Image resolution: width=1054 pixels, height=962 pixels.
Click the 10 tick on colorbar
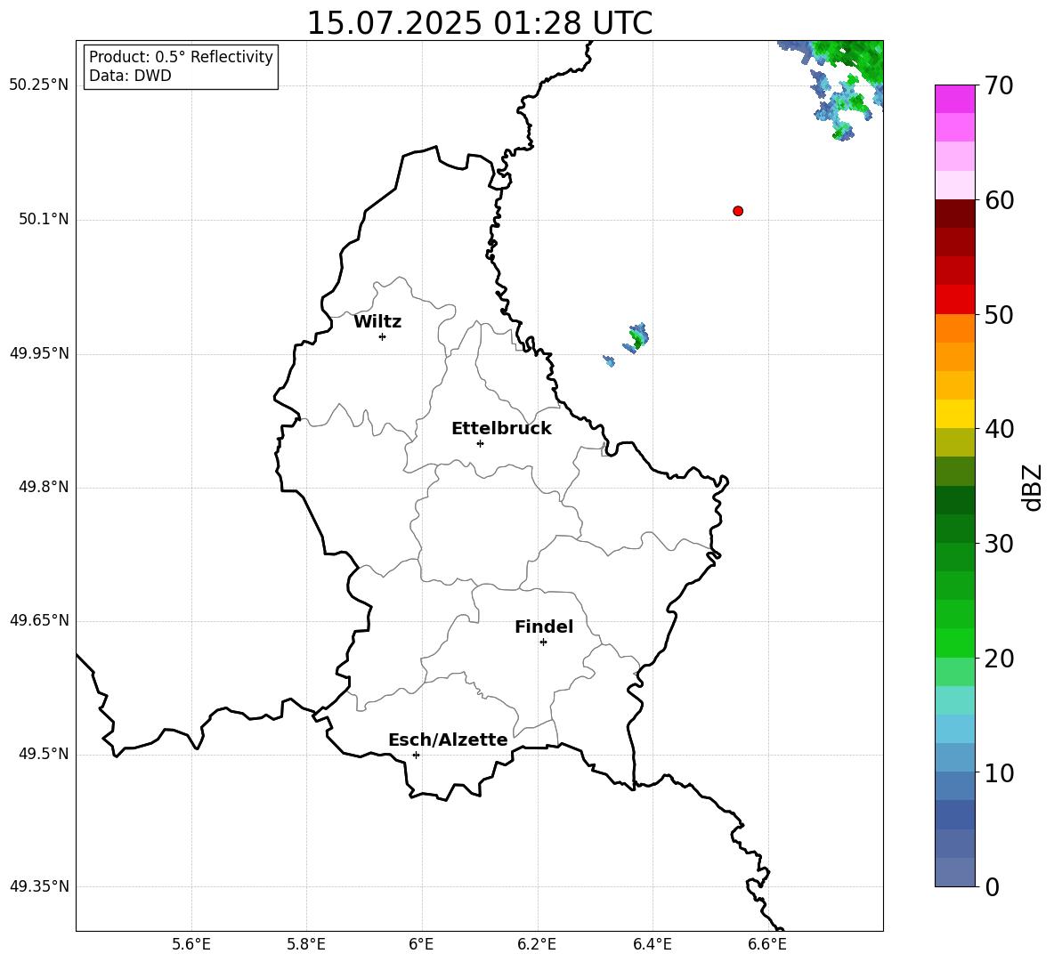click(999, 772)
